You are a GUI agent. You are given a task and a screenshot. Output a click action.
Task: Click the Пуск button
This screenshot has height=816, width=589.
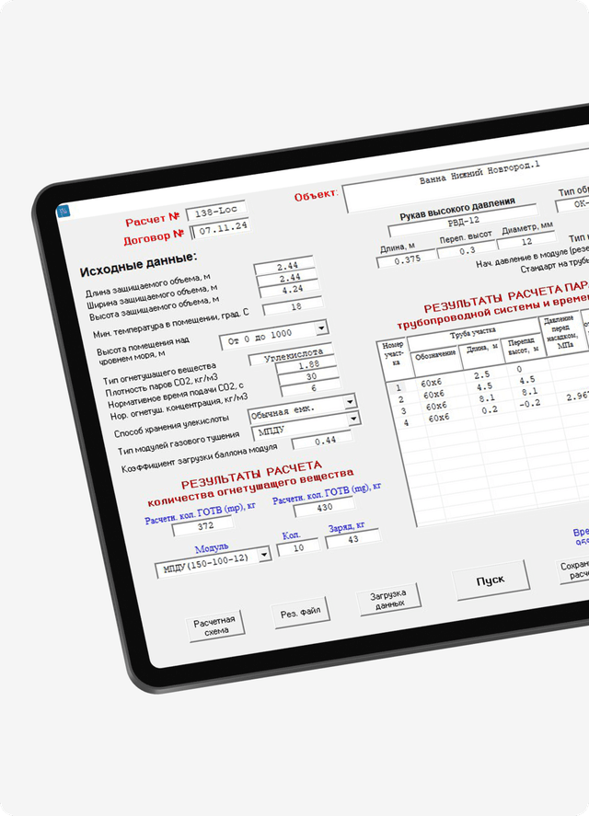[490, 580]
